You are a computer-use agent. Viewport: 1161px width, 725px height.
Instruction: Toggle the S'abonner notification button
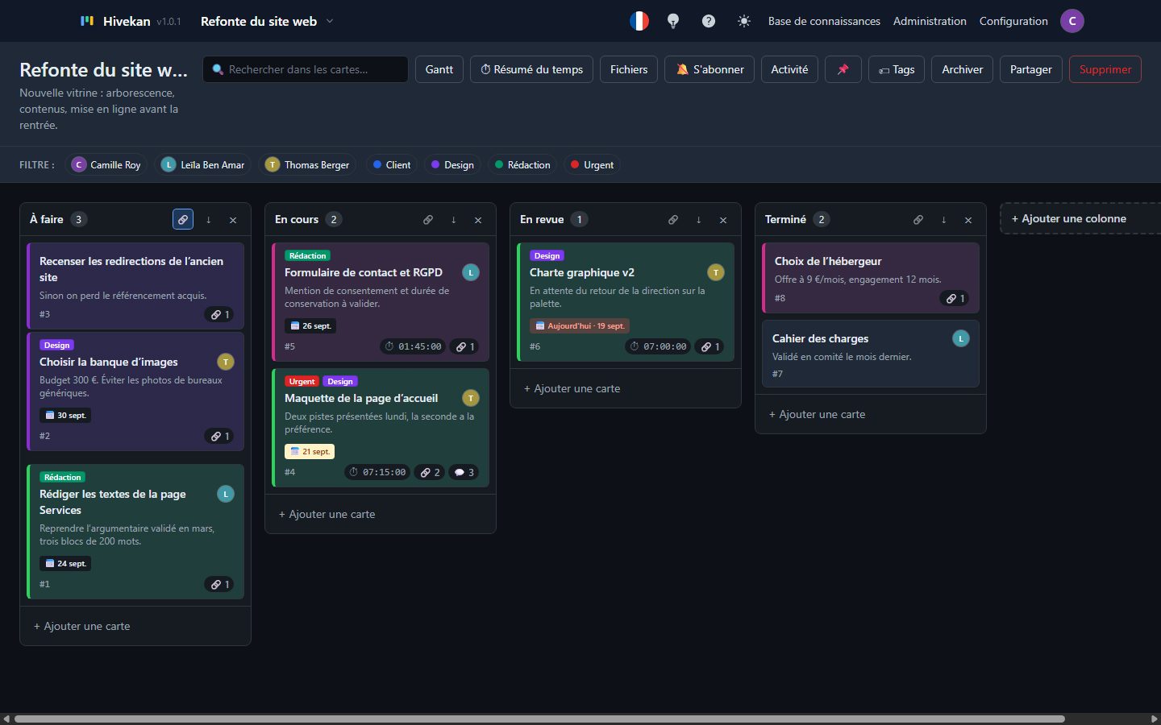pyautogui.click(x=709, y=69)
